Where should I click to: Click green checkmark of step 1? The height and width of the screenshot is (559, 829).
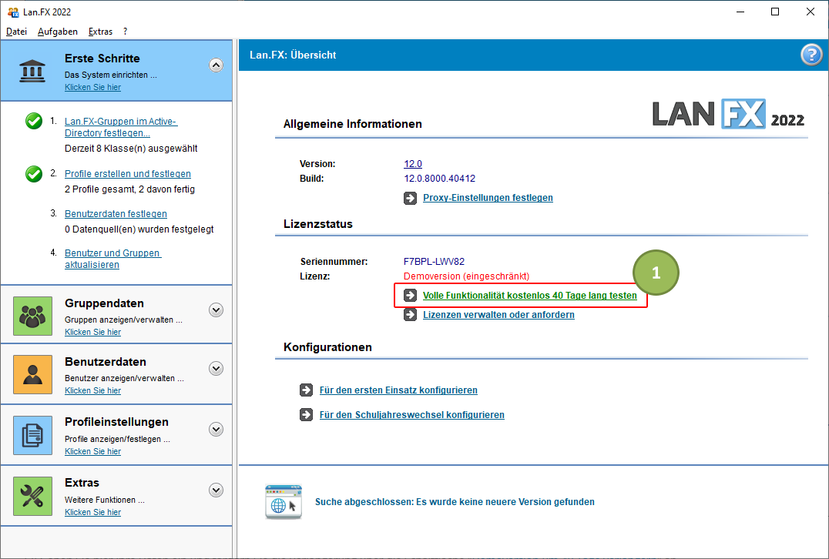click(34, 121)
